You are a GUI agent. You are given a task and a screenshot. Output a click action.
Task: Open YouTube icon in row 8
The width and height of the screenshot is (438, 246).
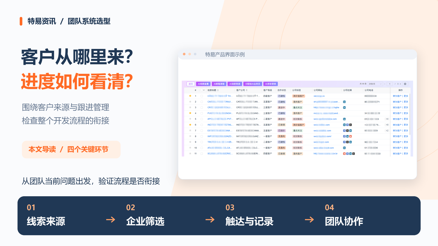[x=350, y=136]
